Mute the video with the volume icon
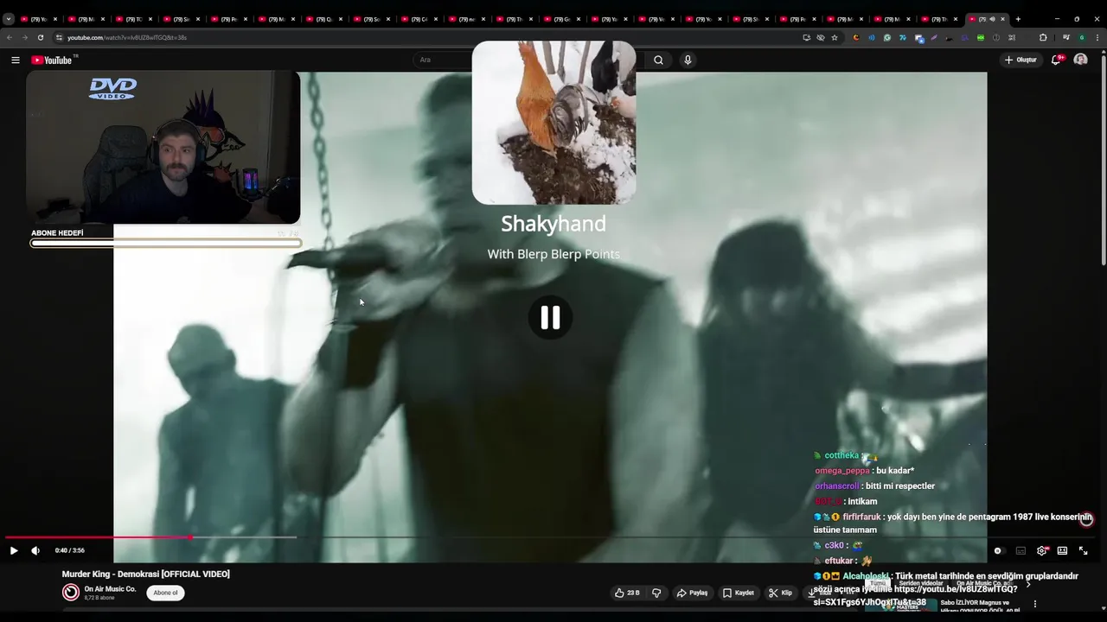Screen dimensions: 1107x622 tap(35, 550)
